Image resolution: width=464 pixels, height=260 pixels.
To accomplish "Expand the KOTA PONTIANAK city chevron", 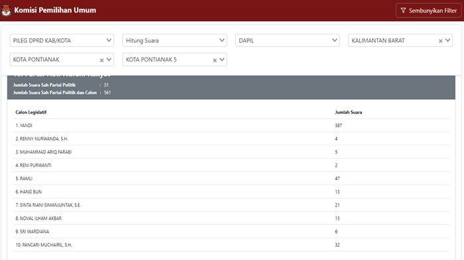I will [109, 60].
